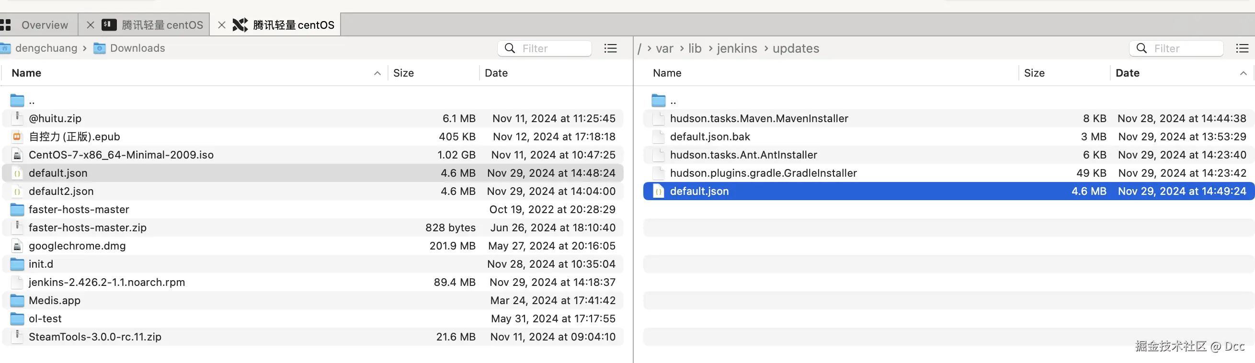The height and width of the screenshot is (363, 1255).
Task: Select the init.d folder
Action: coord(313,264)
